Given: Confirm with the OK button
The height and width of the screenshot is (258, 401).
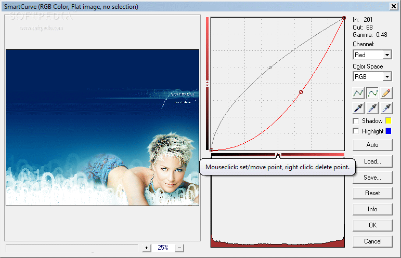Looking at the screenshot, I should coord(372,225).
